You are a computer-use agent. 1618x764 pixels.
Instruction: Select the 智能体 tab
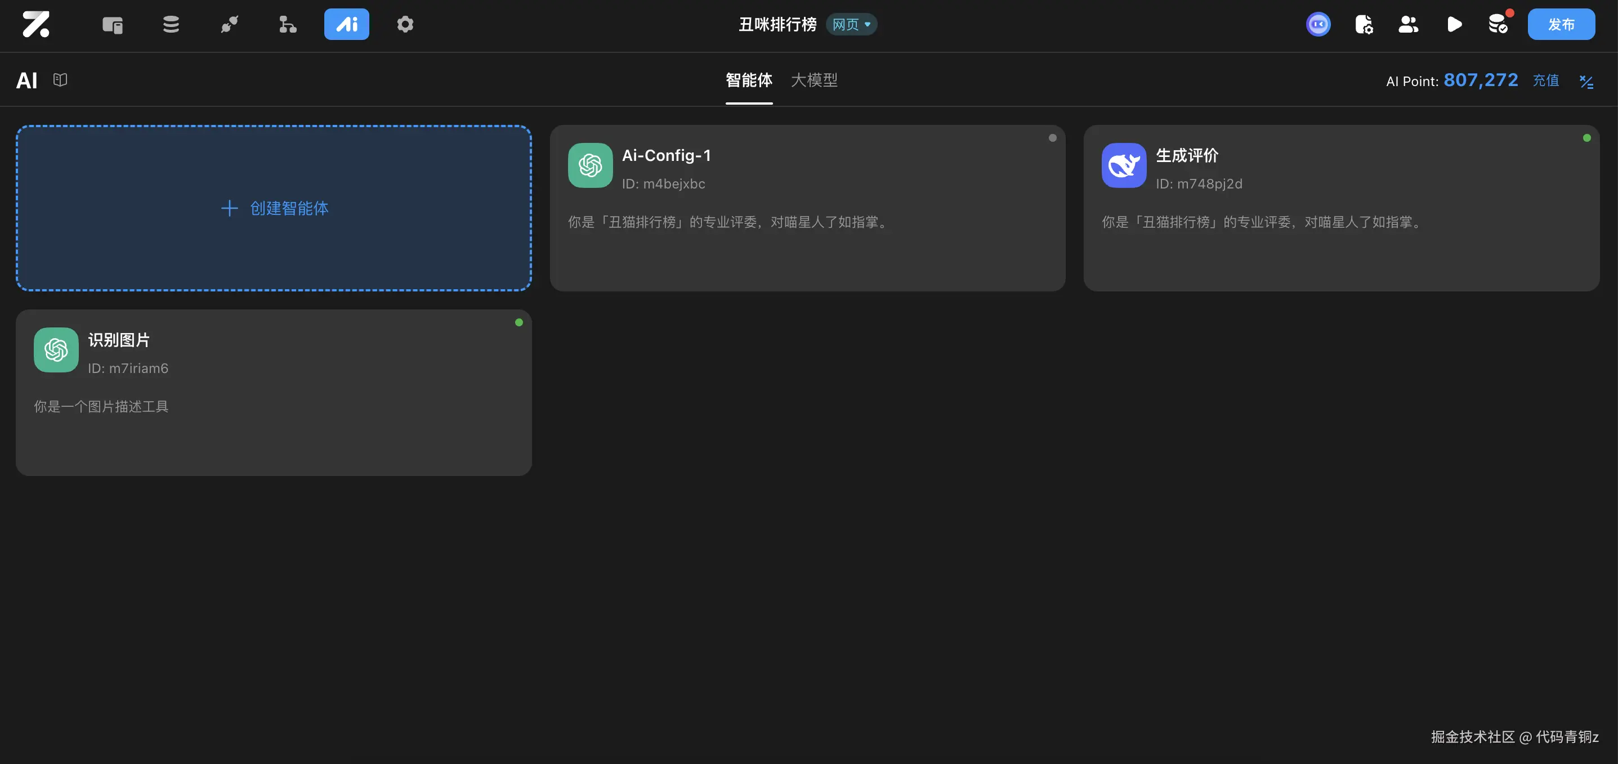[749, 80]
